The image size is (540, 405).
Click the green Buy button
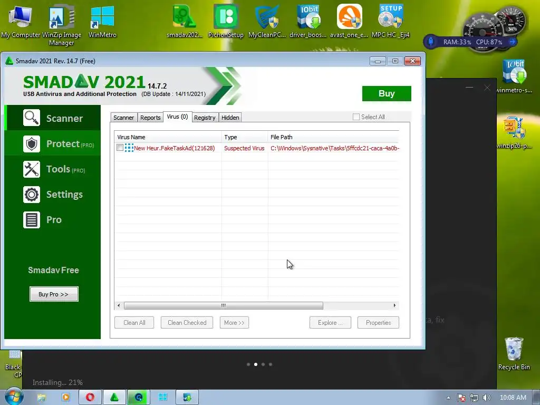(x=387, y=94)
